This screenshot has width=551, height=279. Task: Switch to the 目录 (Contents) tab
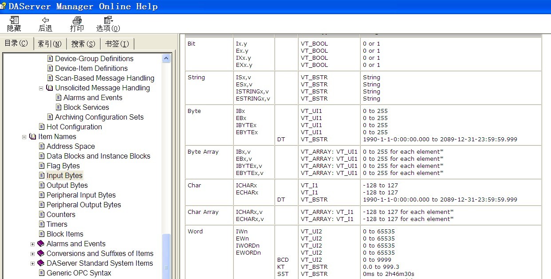[16, 43]
